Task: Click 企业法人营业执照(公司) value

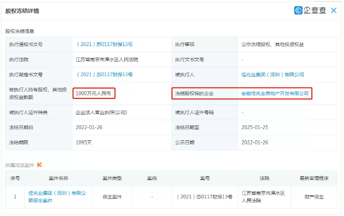Action: 101,112
